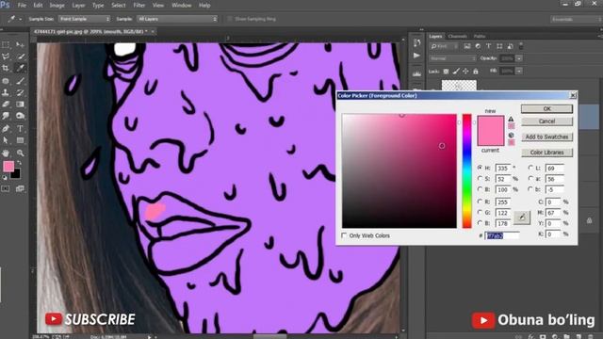Filter layers by smart object

[x=510, y=46]
